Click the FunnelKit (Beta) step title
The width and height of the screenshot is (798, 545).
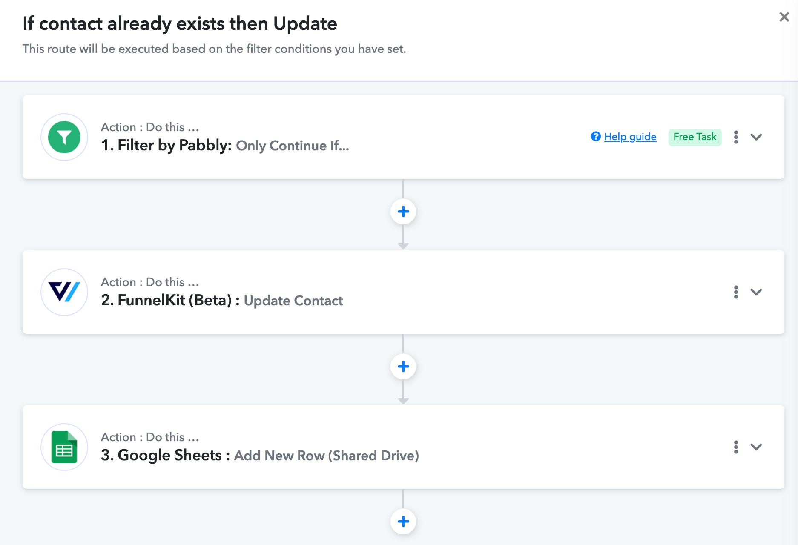[x=222, y=301]
